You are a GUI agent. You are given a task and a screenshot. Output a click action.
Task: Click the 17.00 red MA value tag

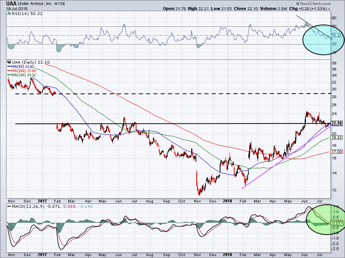[336, 152]
